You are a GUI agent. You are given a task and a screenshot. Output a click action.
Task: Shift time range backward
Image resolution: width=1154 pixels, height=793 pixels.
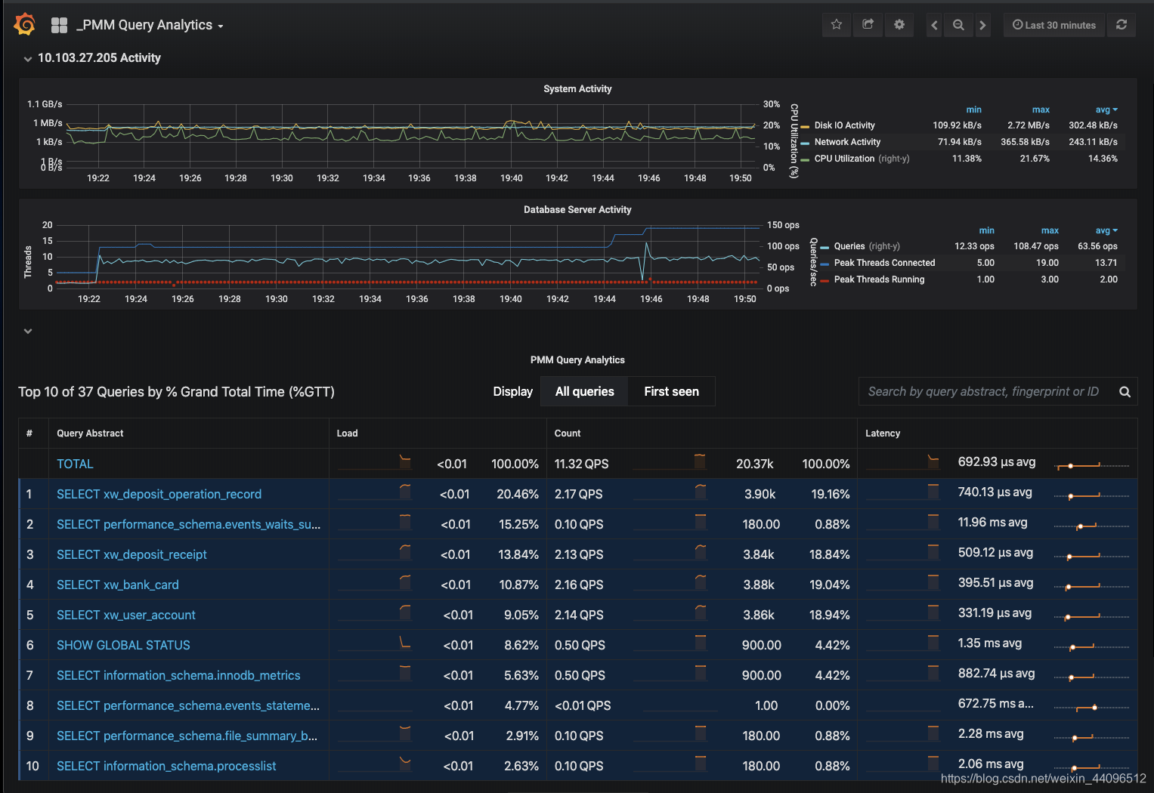pos(934,25)
